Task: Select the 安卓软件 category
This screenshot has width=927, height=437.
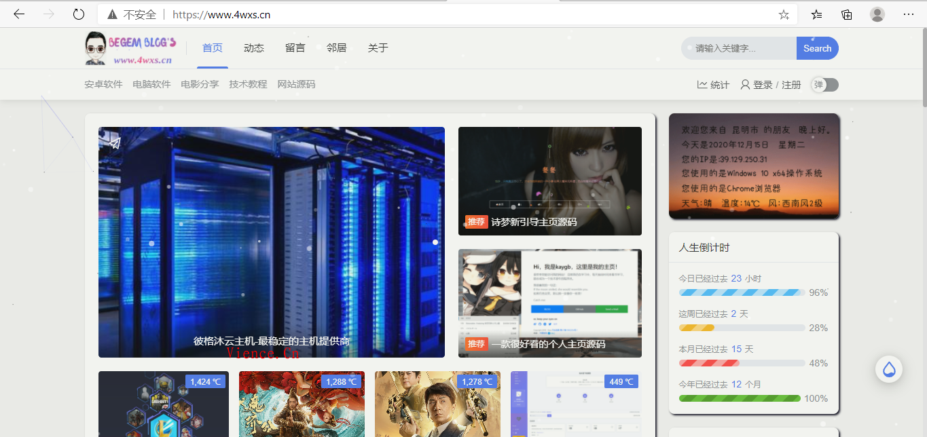Action: point(103,85)
